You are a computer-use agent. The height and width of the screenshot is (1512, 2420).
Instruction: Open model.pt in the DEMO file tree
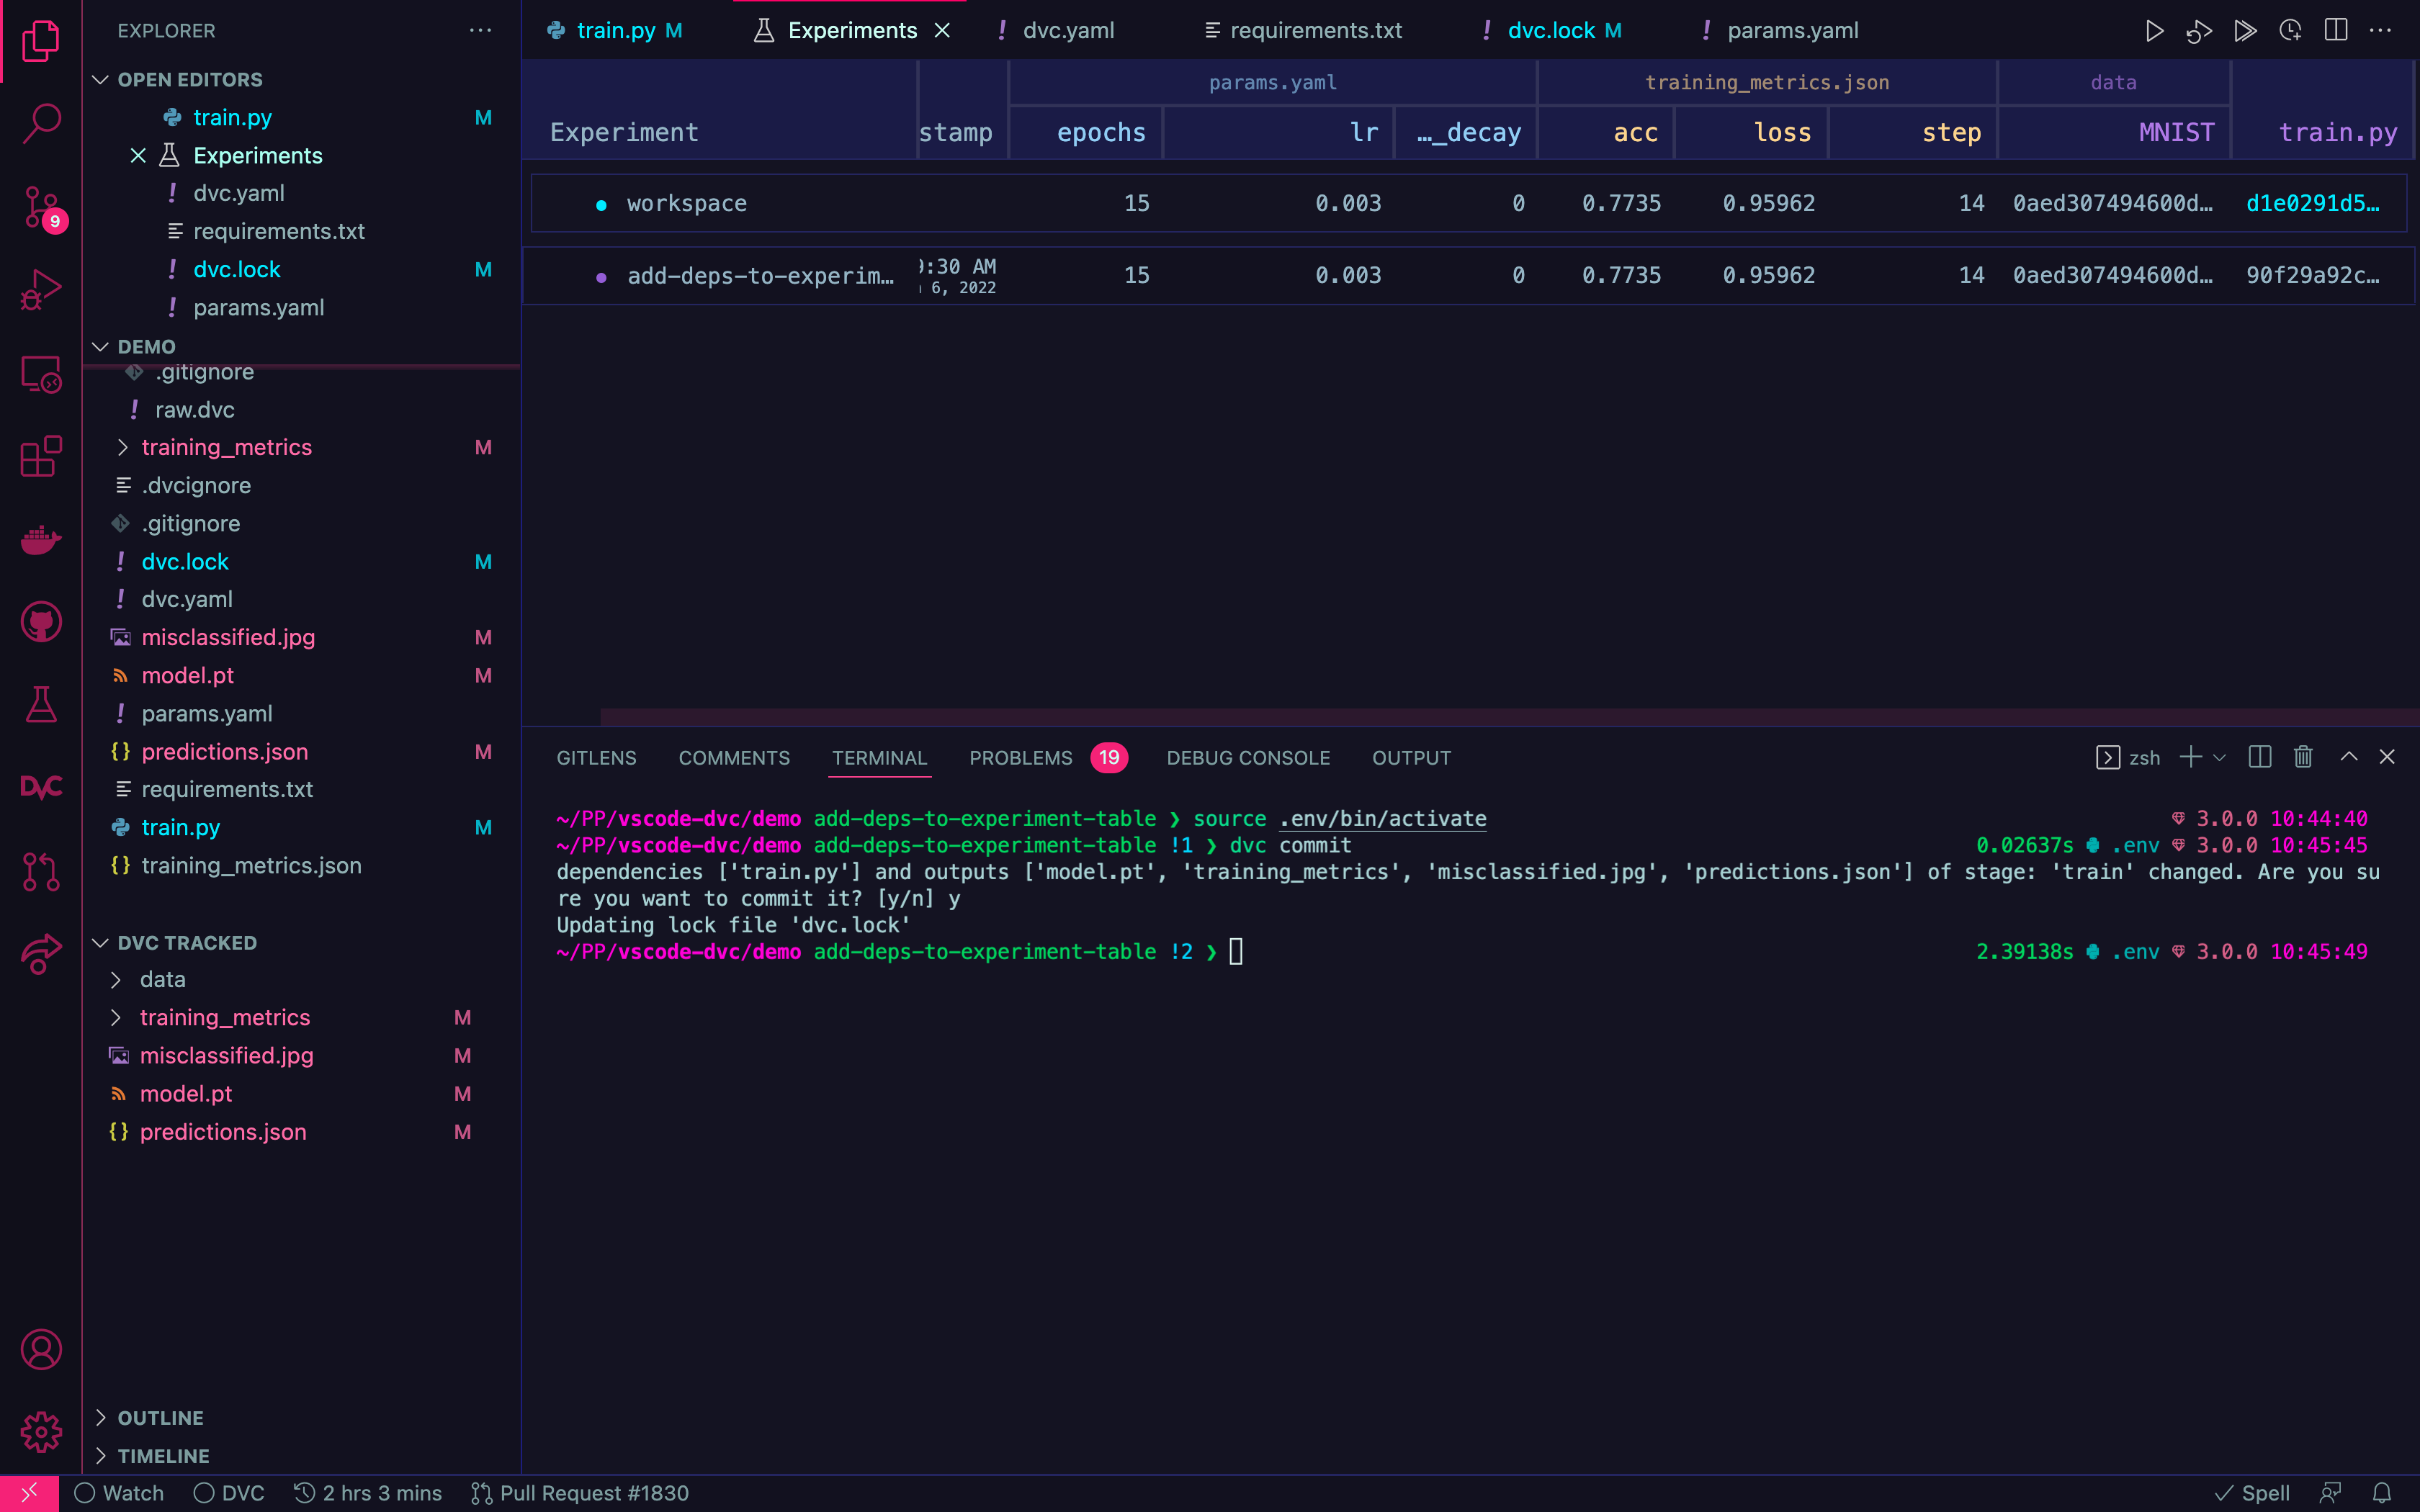tap(187, 675)
